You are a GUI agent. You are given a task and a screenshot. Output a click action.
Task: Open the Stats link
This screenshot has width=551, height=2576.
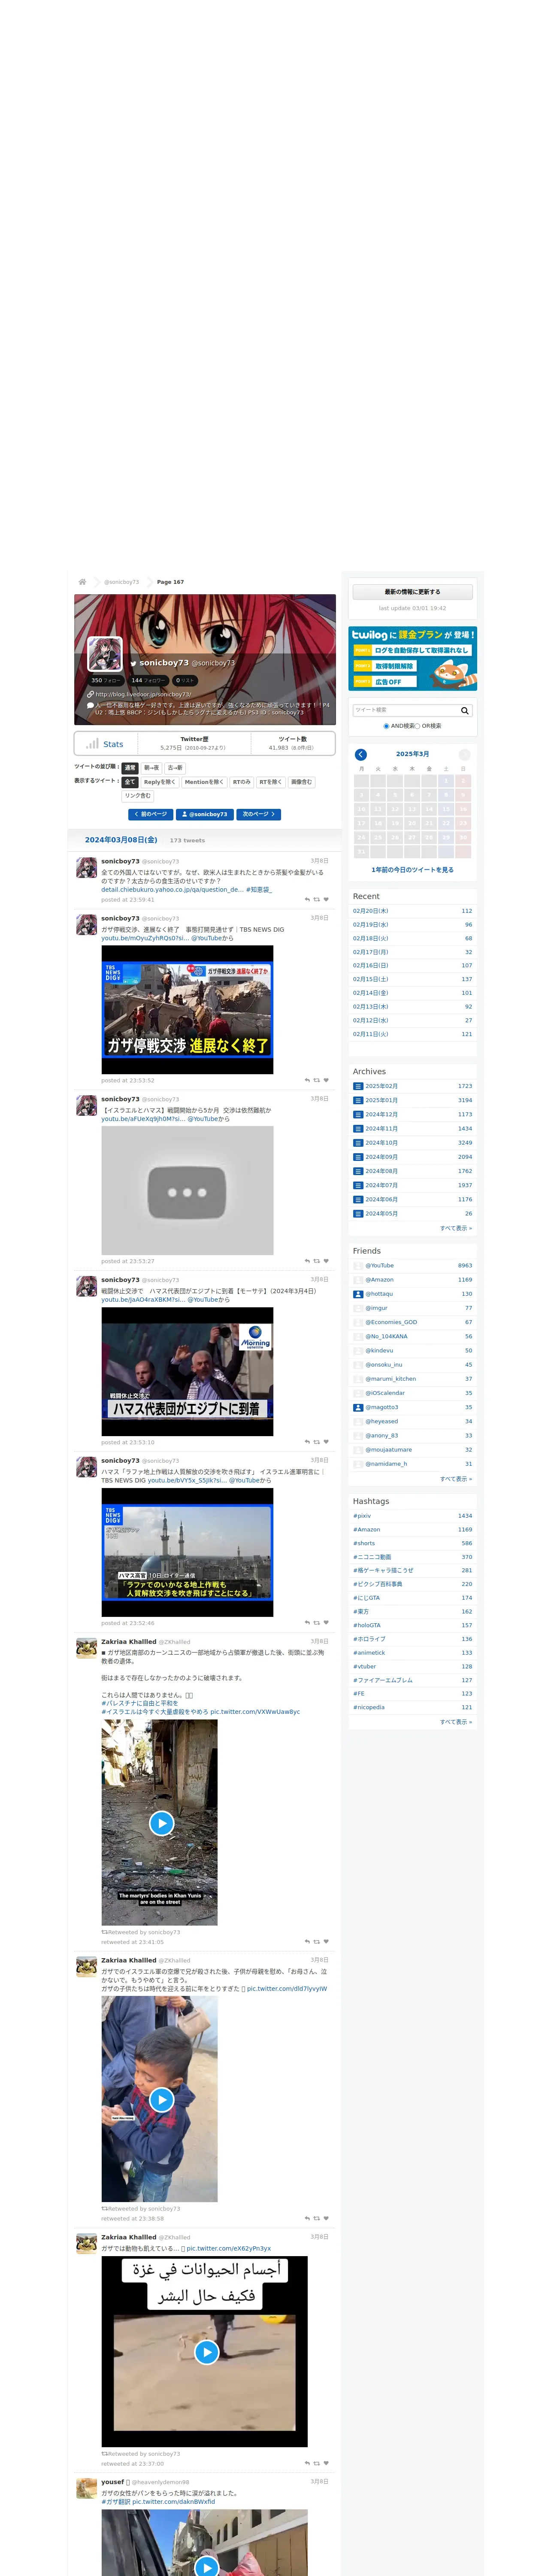click(113, 744)
